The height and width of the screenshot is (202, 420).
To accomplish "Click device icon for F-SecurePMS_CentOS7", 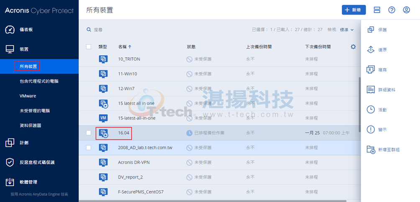I will tap(103, 192).
